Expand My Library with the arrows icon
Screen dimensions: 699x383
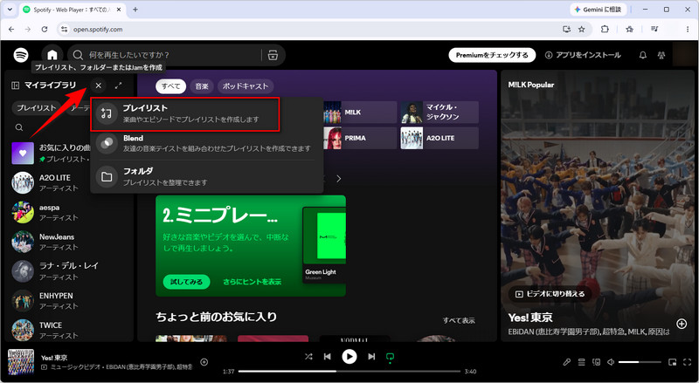[118, 85]
